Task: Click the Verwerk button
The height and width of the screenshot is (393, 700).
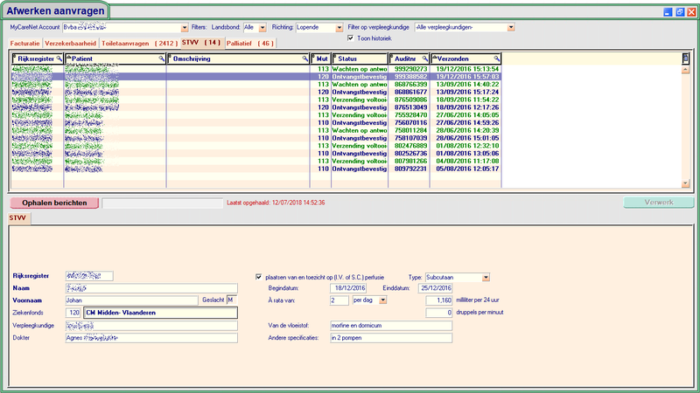Action: (659, 203)
